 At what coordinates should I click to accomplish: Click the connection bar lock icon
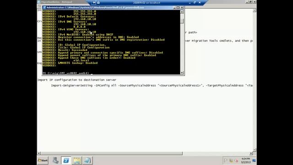98,3
